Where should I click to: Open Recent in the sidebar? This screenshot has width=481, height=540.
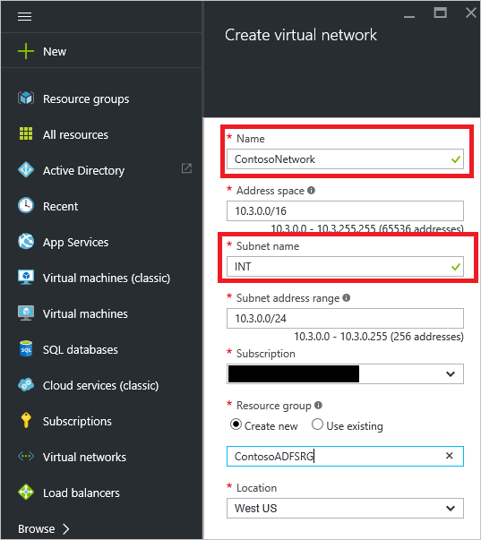tap(60, 206)
